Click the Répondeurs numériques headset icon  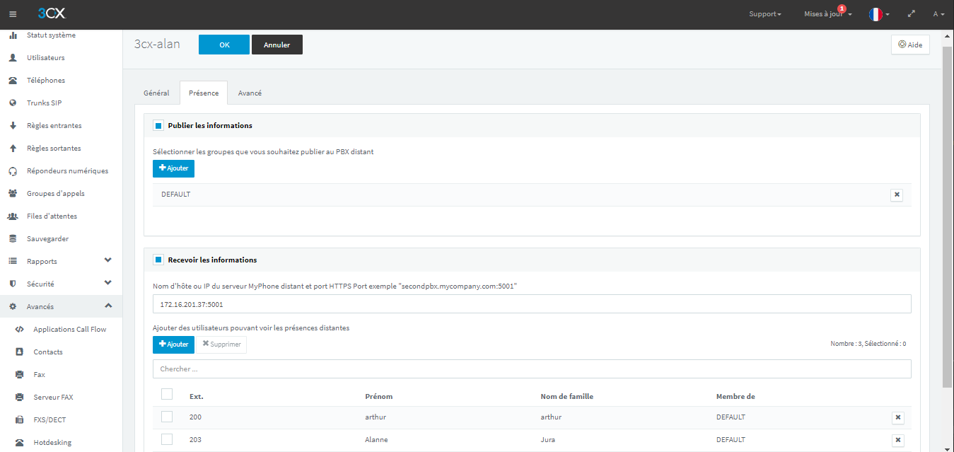click(13, 171)
